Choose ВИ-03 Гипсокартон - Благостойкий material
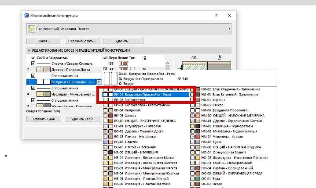 pyautogui.click(x=146, y=105)
